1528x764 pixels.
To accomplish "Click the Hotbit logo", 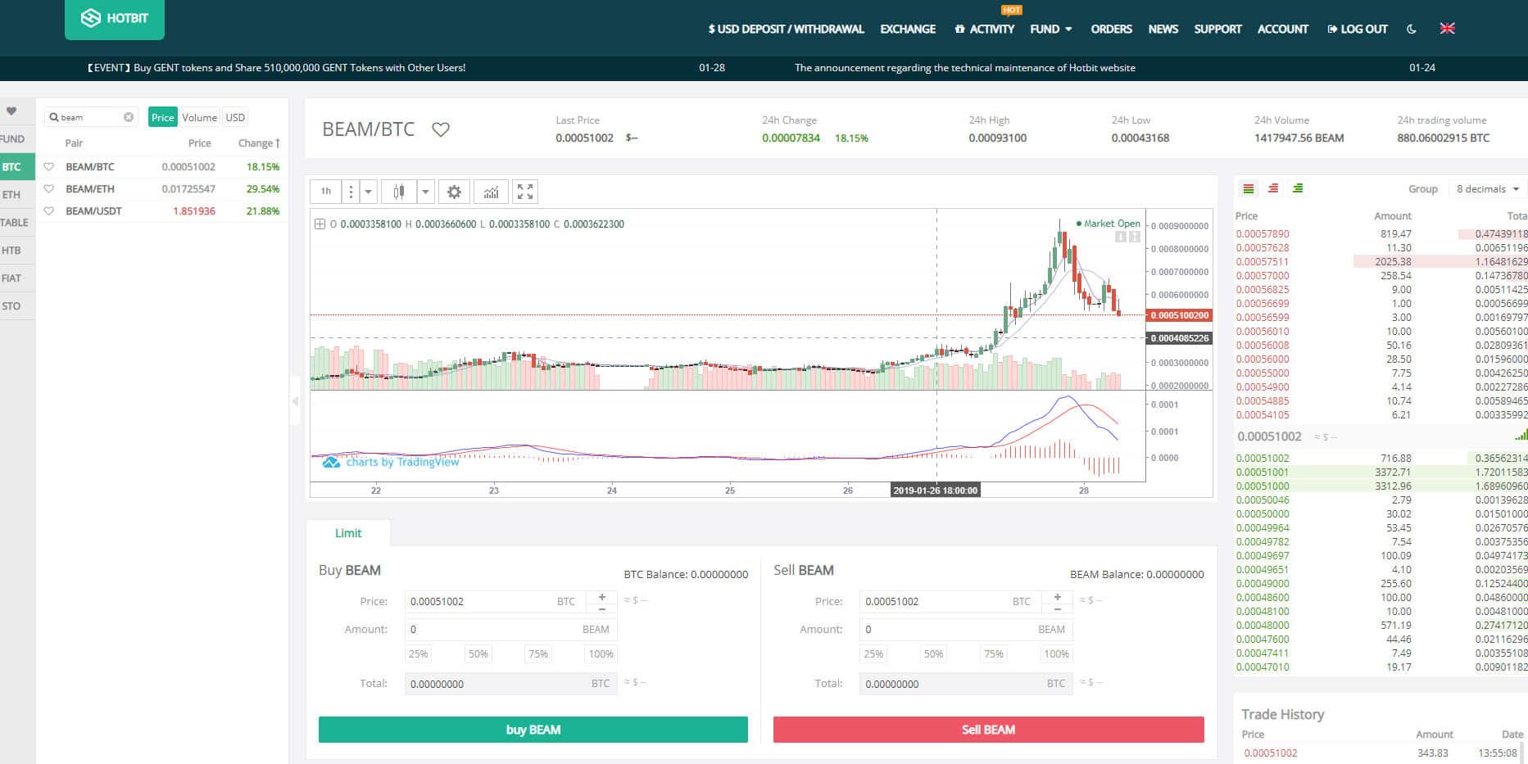I will [115, 18].
